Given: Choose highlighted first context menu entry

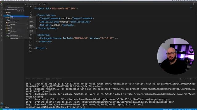Looking at the screenshot, I should pyautogui.click(x=19, y=16).
